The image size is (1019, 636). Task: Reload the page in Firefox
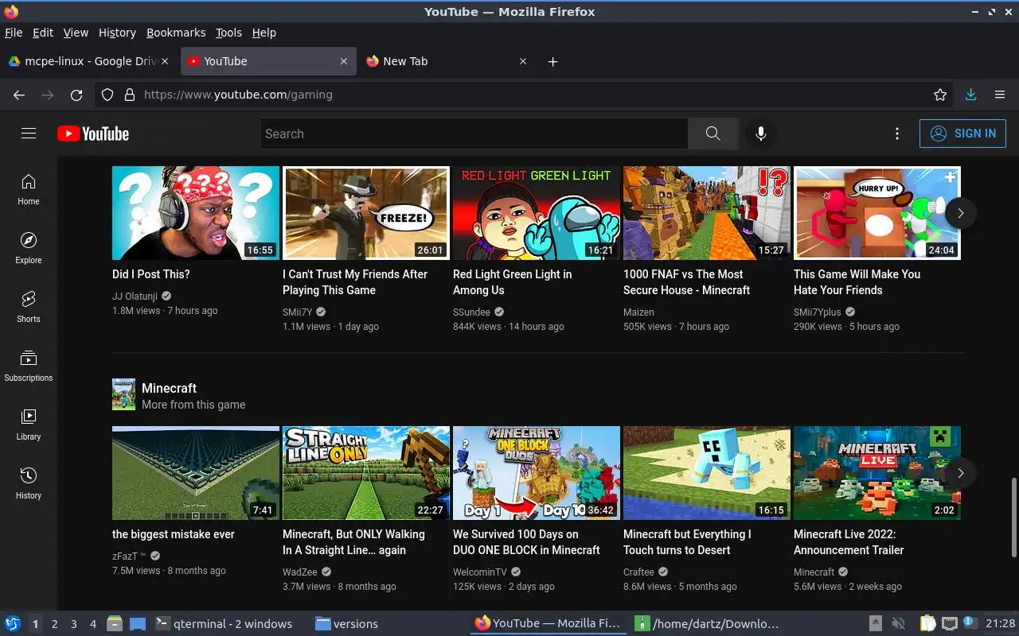point(76,95)
